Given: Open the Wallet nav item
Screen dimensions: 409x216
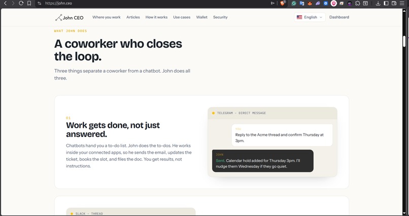Looking at the screenshot, I should (x=202, y=17).
